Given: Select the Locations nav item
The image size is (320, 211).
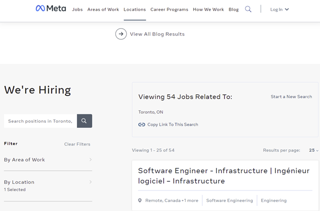Looking at the screenshot, I should pos(134,9).
